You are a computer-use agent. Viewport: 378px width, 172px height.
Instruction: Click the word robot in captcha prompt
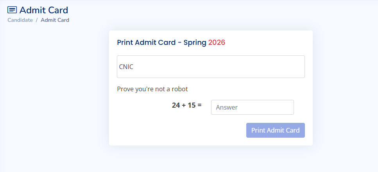click(179, 89)
